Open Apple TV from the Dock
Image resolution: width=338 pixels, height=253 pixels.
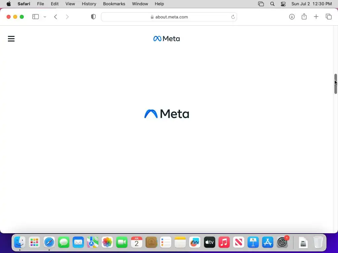[x=209, y=242]
